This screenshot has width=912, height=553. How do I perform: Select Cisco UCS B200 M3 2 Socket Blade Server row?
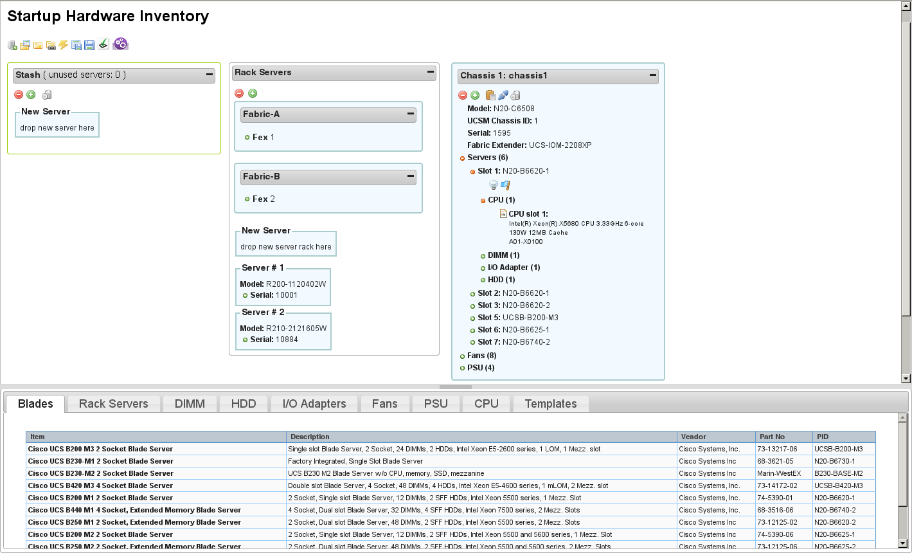(x=451, y=449)
